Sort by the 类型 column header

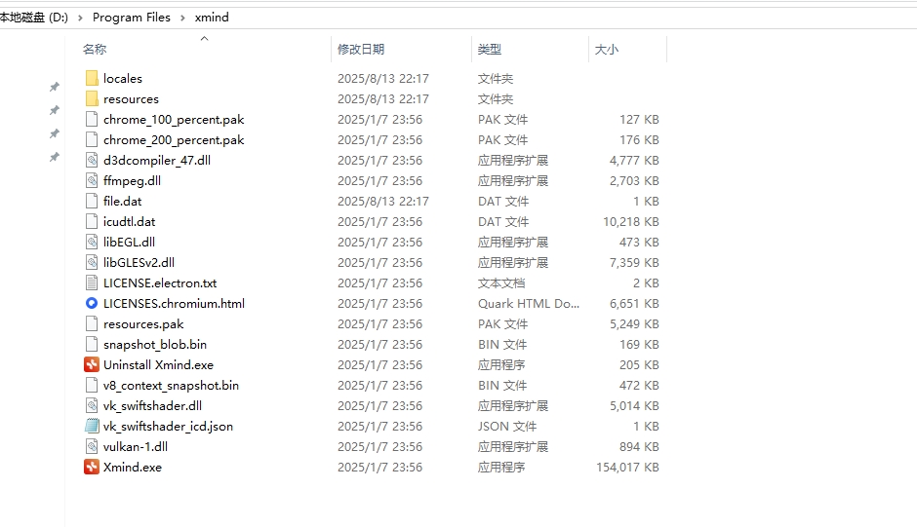click(x=490, y=49)
